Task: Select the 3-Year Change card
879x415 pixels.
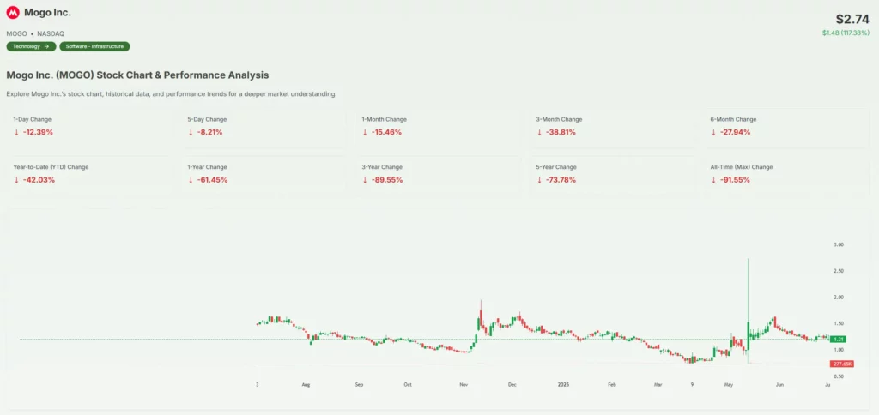Action: click(439, 174)
